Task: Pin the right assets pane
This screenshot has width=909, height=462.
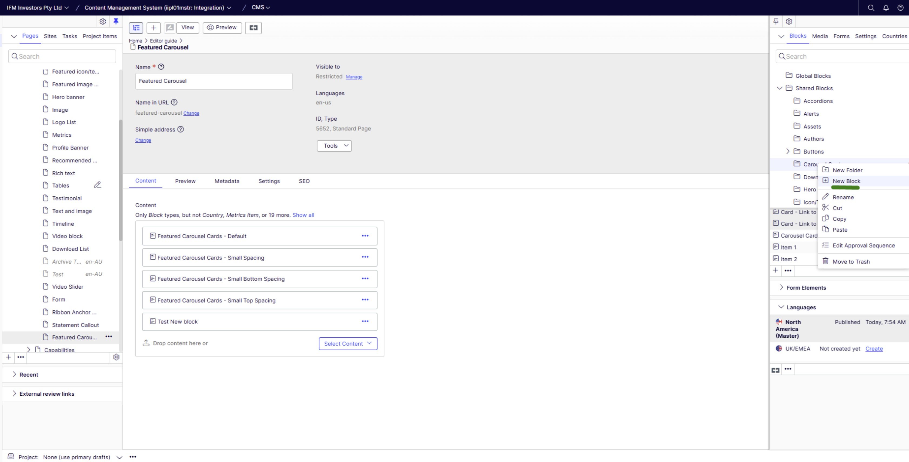Action: pyautogui.click(x=776, y=22)
